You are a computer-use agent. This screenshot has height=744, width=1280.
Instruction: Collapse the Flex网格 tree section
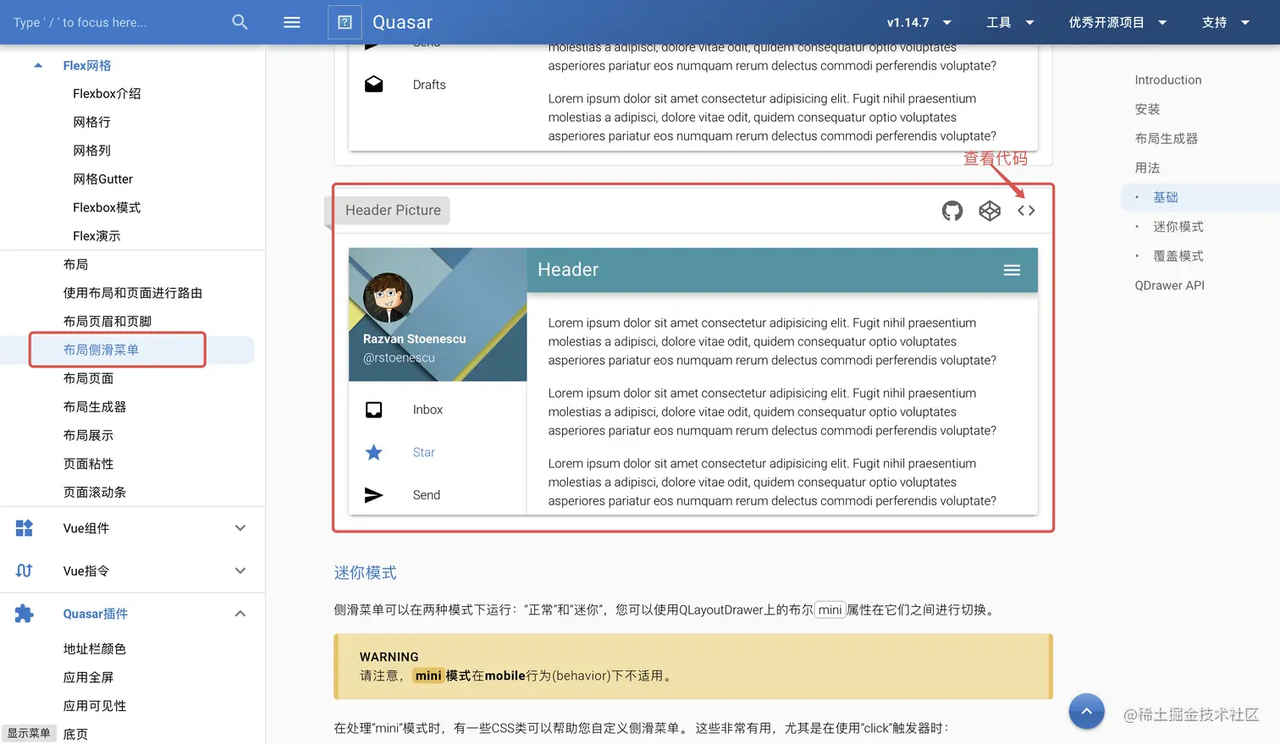tap(38, 65)
